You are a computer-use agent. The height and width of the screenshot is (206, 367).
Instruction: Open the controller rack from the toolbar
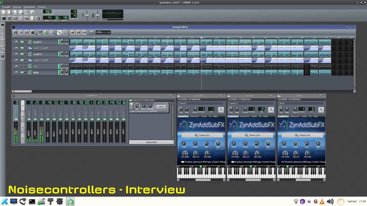(x=38, y=19)
